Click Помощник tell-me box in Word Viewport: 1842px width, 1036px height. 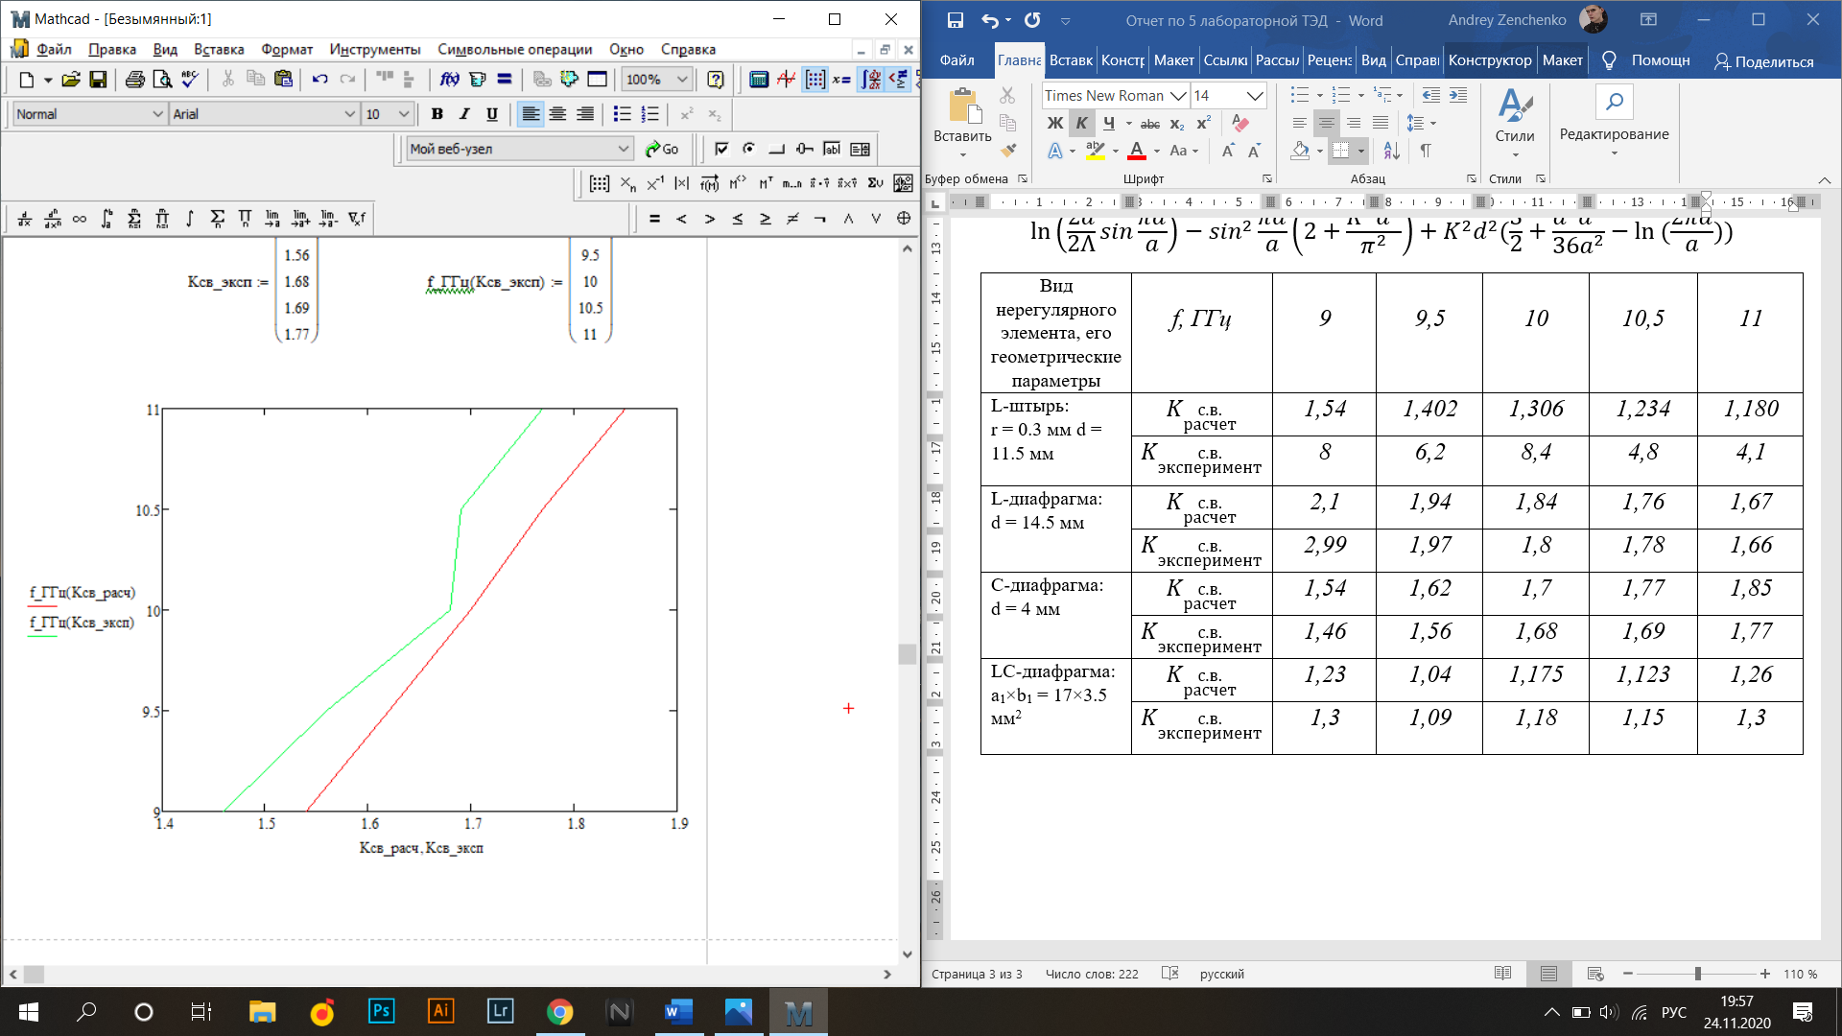pyautogui.click(x=1647, y=60)
